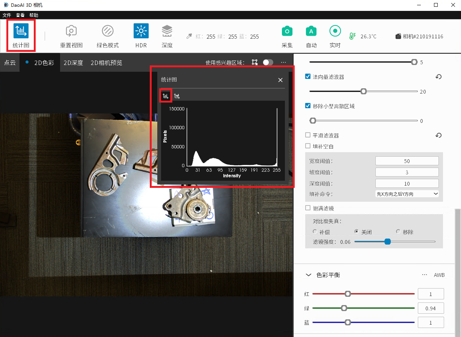Uncheck the 法向量滤波器 checkbox

click(x=308, y=77)
